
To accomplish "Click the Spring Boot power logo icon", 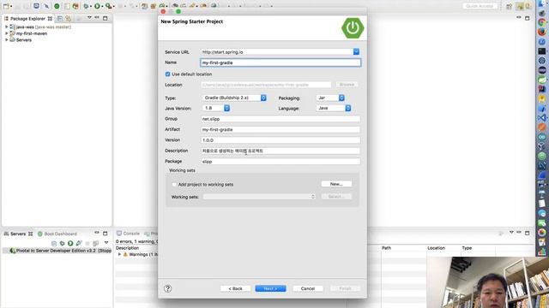I will pos(353,28).
